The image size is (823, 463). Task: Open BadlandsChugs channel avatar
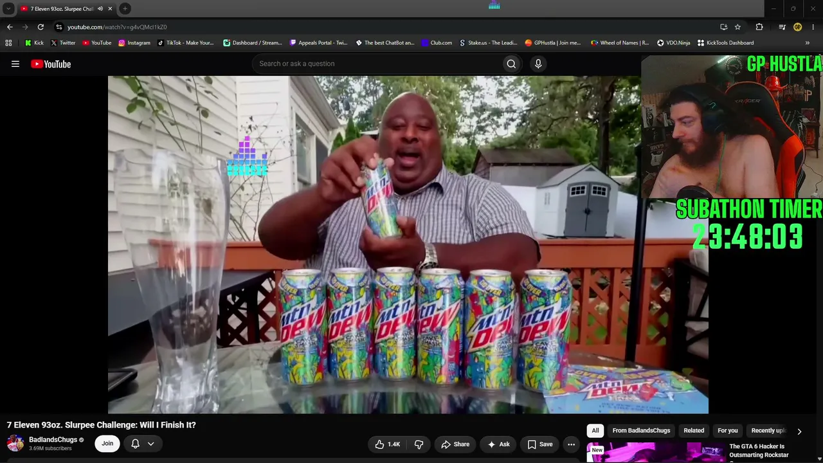click(x=15, y=444)
